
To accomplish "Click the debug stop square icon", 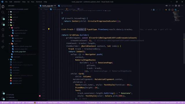I will pyautogui.click(x=173, y=10).
